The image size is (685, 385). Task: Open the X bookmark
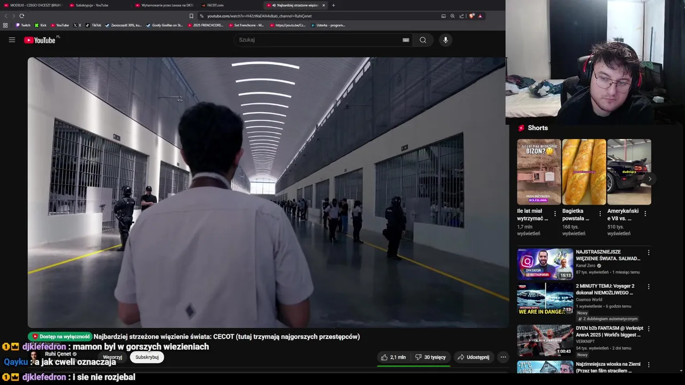[77, 25]
